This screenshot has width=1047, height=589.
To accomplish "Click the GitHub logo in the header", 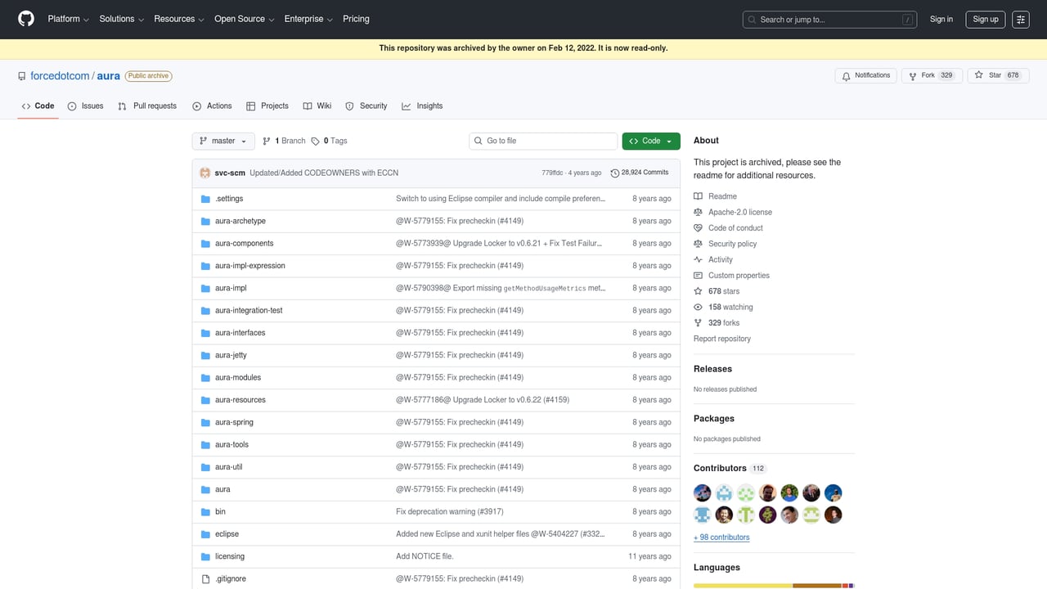I will (x=25, y=19).
